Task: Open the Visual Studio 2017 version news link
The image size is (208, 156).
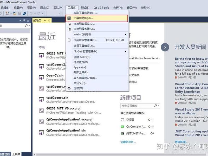Action: 191,111
